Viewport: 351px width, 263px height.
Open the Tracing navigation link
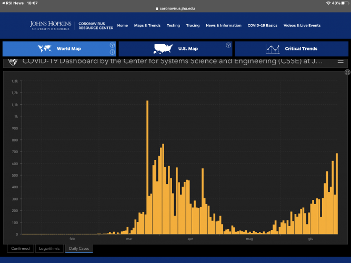click(193, 25)
